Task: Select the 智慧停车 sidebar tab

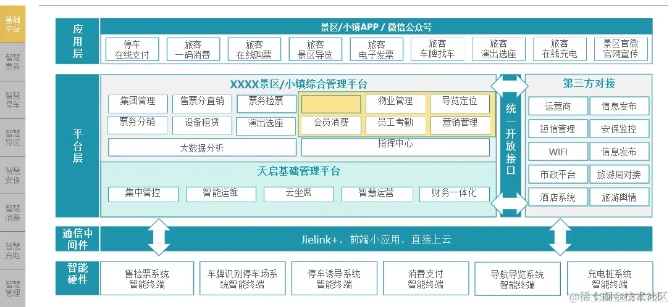Action: coord(12,100)
